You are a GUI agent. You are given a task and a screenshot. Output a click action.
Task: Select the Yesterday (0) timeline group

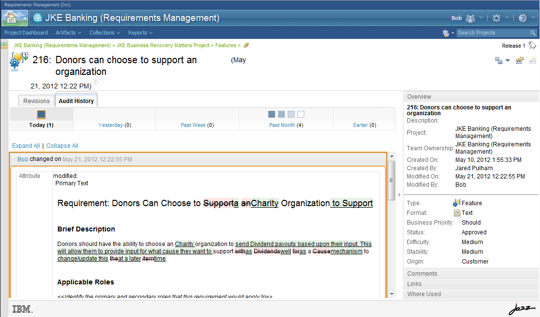coord(115,119)
